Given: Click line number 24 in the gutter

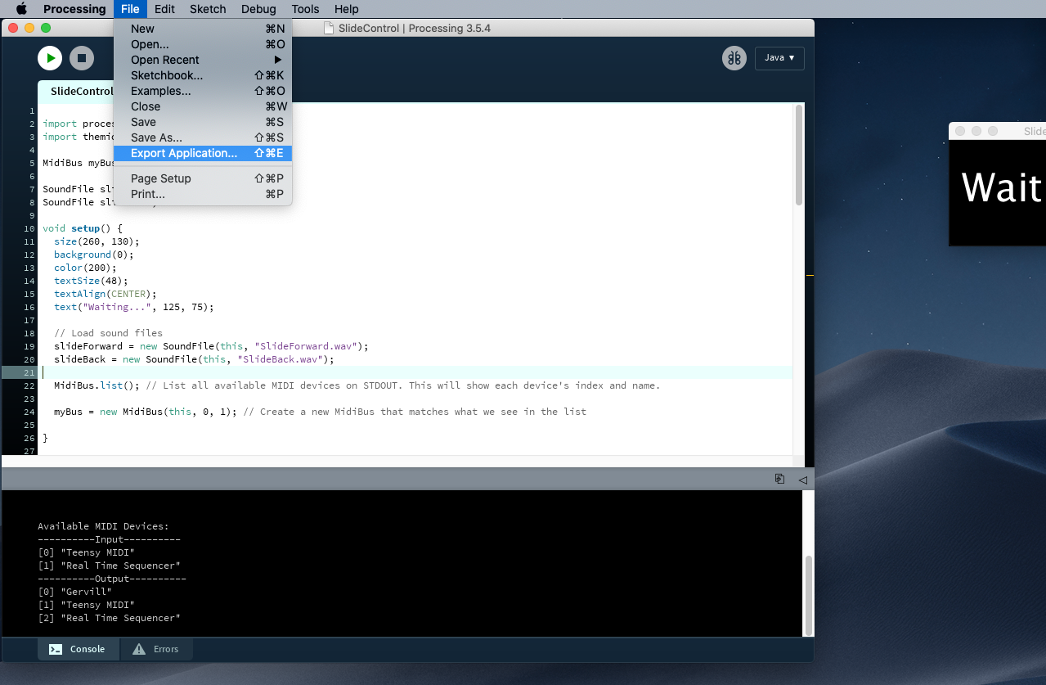Looking at the screenshot, I should 29,412.
